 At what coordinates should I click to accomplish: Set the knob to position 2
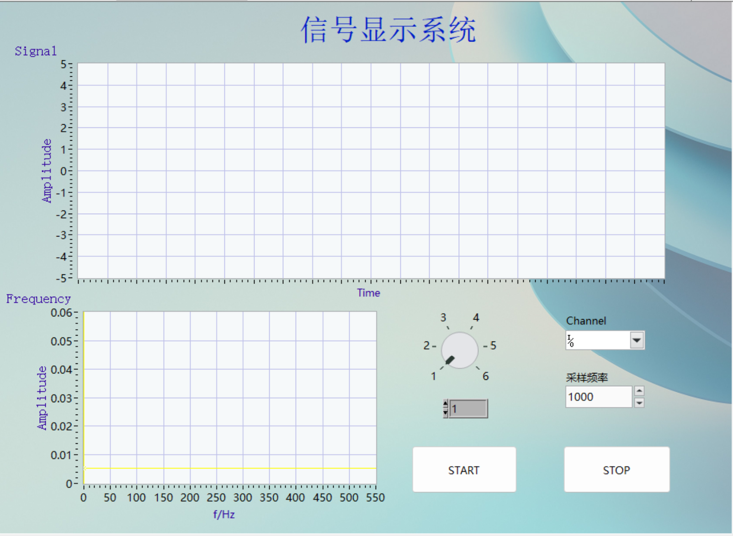click(426, 346)
